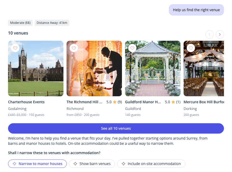This screenshot has height=172, width=232.
Task: Open Mercure Box Hill Burford title
Action: [x=204, y=102]
